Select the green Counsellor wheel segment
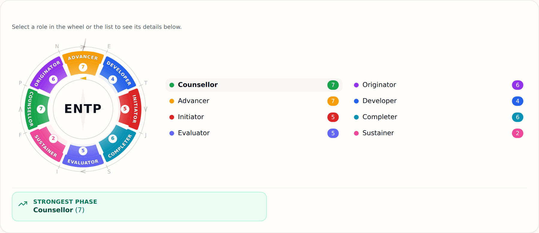This screenshot has height=233, width=539. (x=37, y=109)
